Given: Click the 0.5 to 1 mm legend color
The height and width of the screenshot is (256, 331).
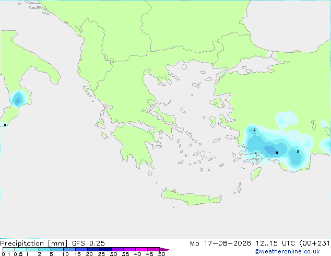Looking at the screenshot, I should (21, 249).
